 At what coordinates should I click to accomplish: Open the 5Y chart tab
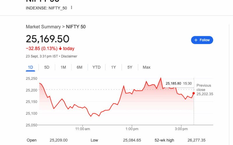tap(130, 67)
